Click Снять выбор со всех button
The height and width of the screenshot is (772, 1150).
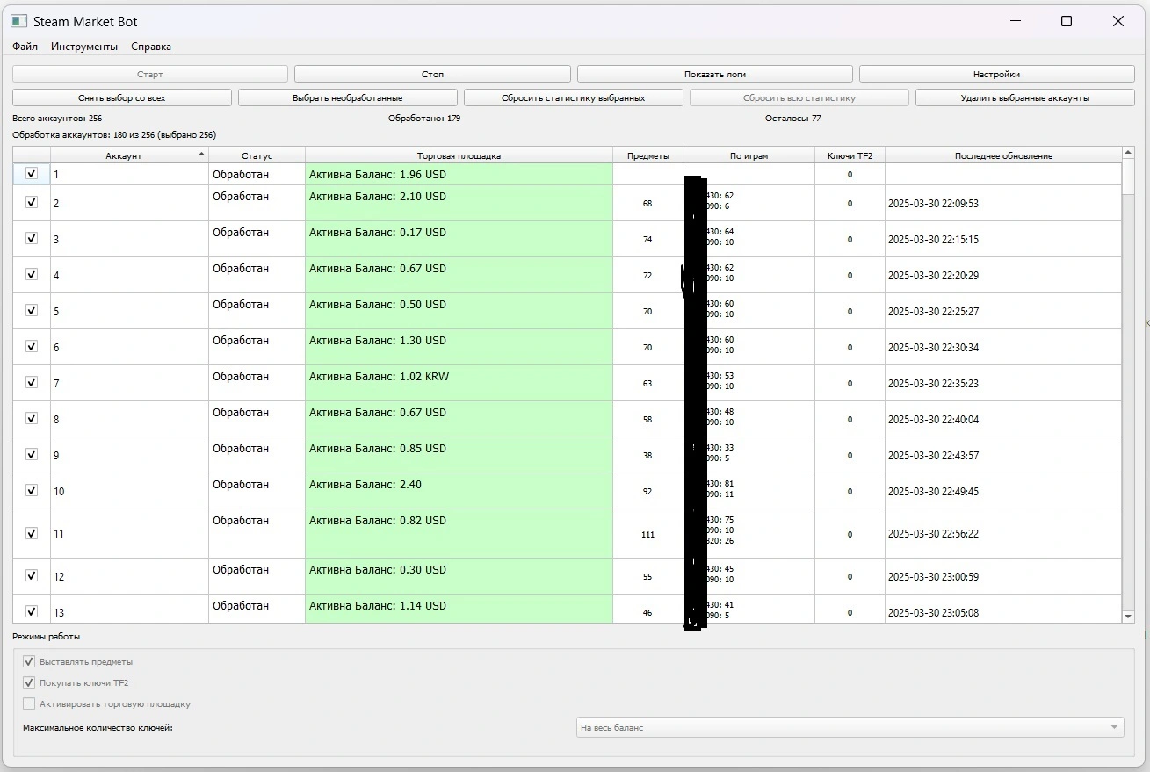[x=122, y=98]
